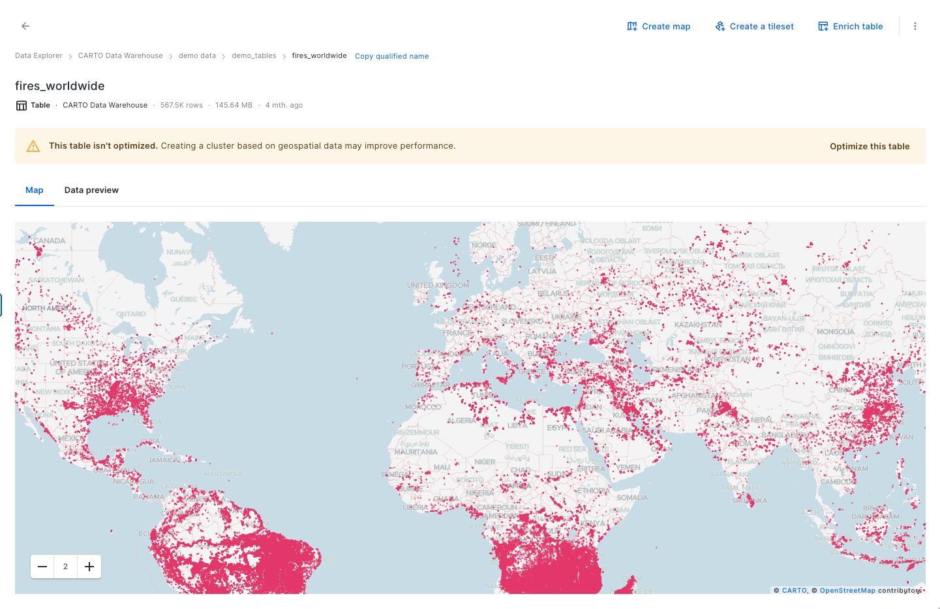This screenshot has width=940, height=609.
Task: Click the table icon beside Table label
Action: point(22,106)
